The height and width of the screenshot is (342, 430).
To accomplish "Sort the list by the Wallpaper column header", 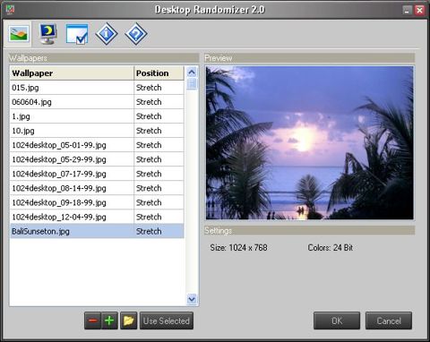I will (x=72, y=73).
